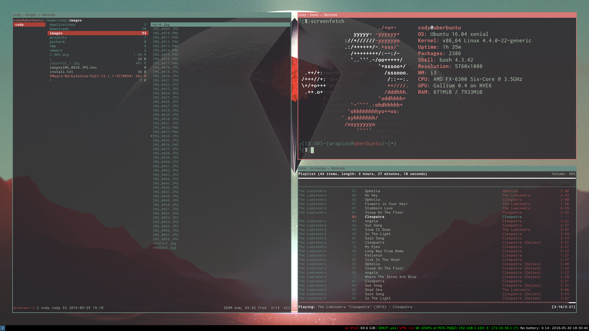
Task: Click the date and time in i3bar
Action: click(570, 328)
